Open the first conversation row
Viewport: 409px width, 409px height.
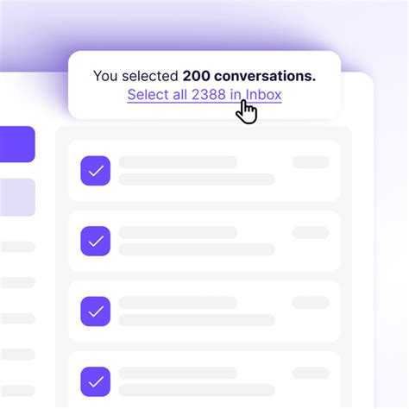coord(204,171)
